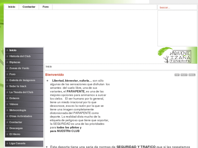
Task: Click the bold word PARAPENTE in the paragraph
Action: click(x=76, y=92)
